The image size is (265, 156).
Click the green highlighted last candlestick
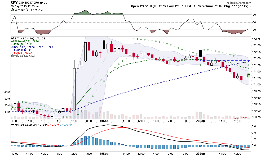click(x=249, y=75)
